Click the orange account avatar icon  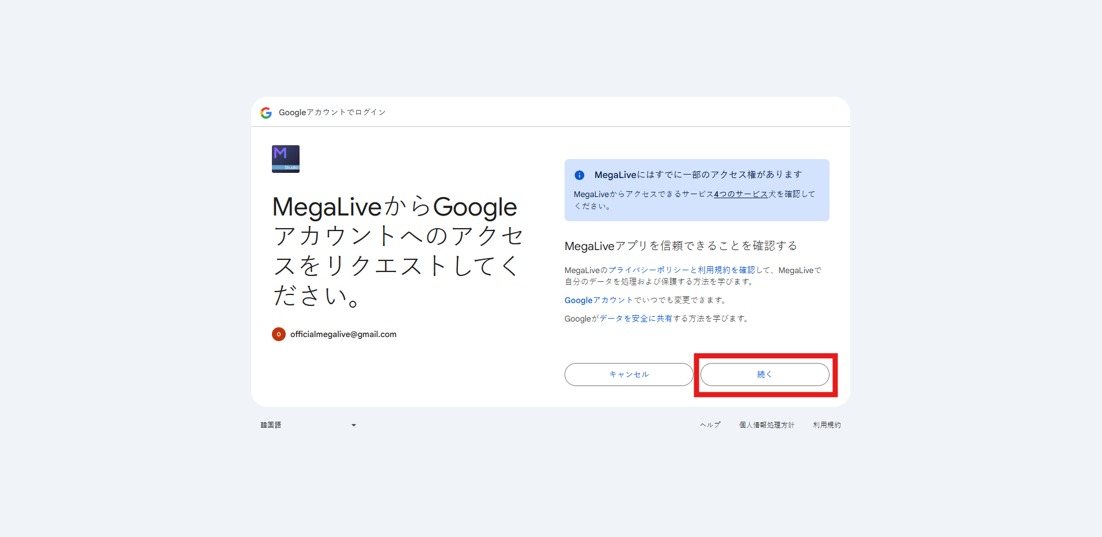279,334
